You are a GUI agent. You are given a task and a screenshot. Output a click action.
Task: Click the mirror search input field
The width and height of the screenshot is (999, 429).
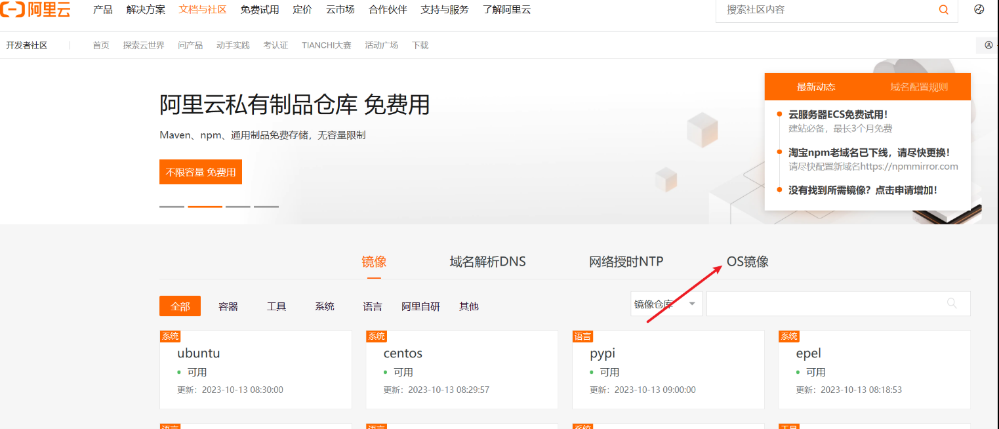point(838,304)
